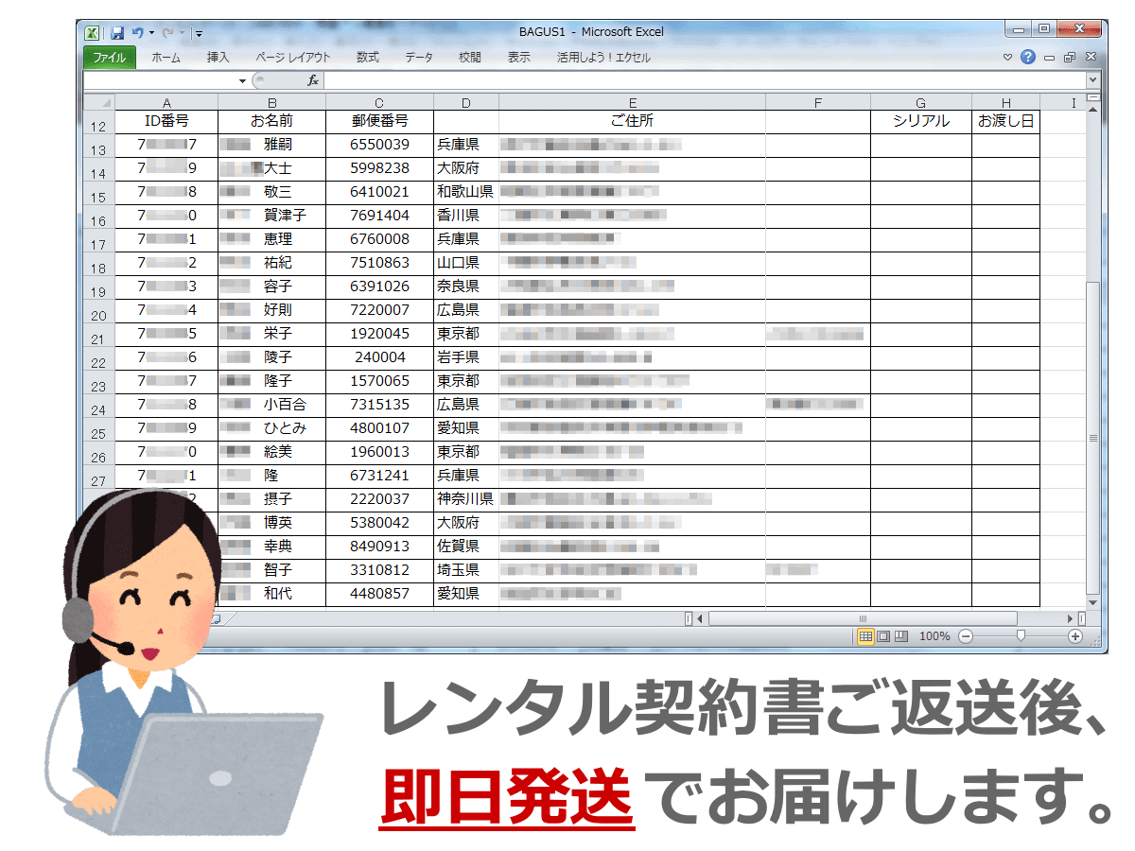
Task: Click into the formula bar input
Action: [704, 81]
